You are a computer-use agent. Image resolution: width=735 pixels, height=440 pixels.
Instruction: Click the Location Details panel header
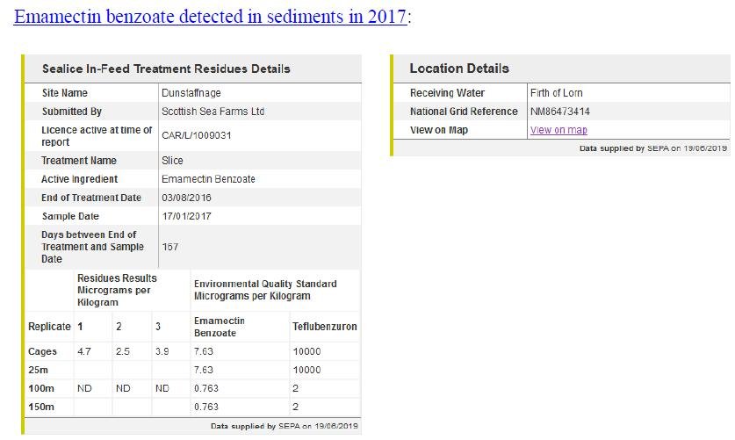pos(459,69)
